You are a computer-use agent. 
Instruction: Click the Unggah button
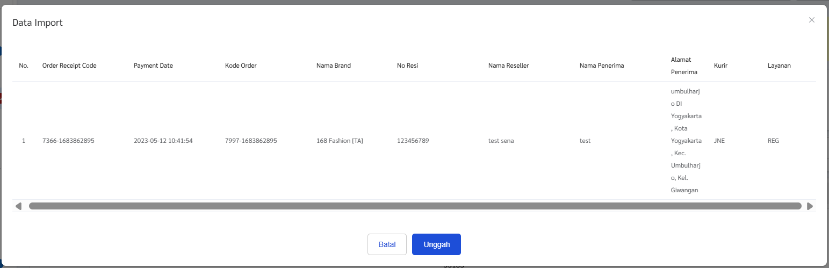[x=436, y=244]
